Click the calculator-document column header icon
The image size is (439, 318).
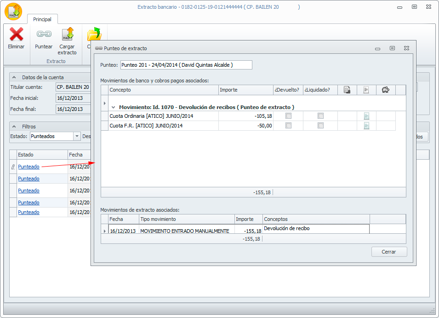tap(347, 90)
